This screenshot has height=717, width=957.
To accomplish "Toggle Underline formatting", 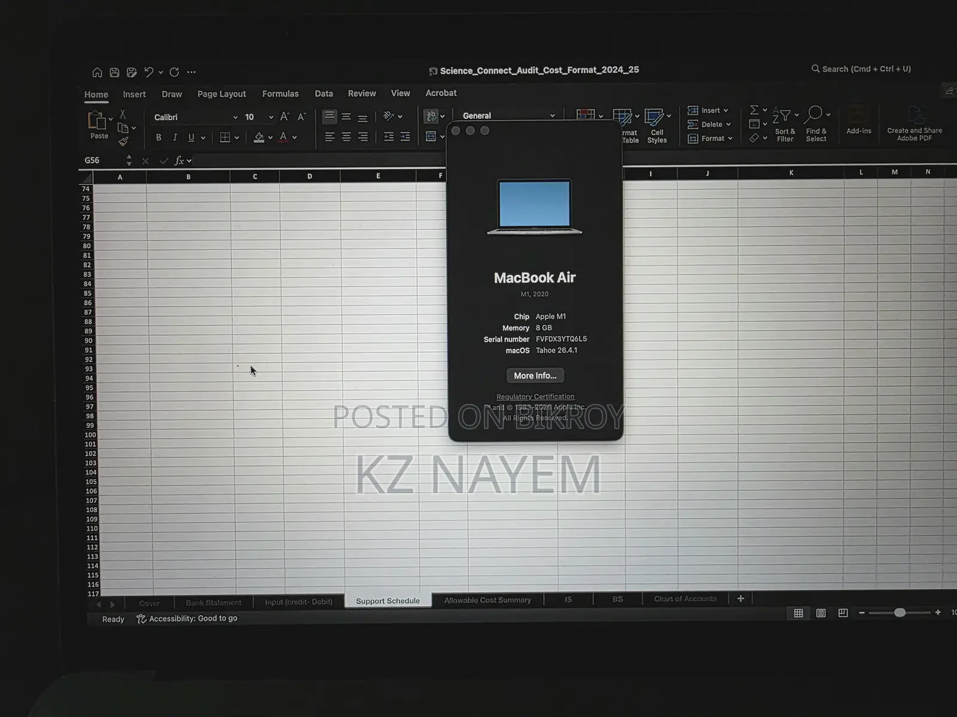I will tap(191, 137).
